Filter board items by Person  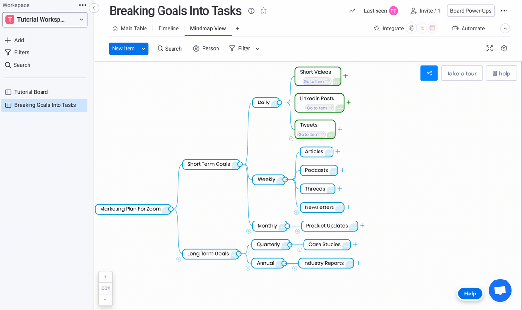pyautogui.click(x=206, y=48)
